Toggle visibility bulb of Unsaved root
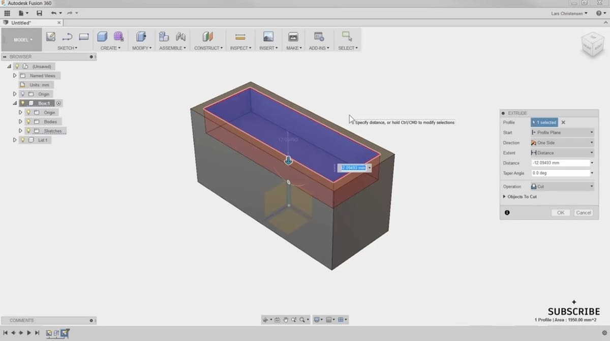The image size is (610, 341). pos(17,67)
